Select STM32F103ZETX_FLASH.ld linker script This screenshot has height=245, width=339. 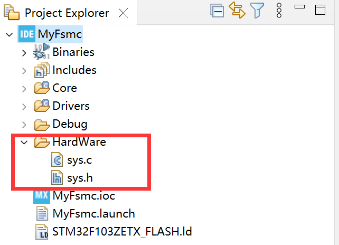[x=123, y=232]
